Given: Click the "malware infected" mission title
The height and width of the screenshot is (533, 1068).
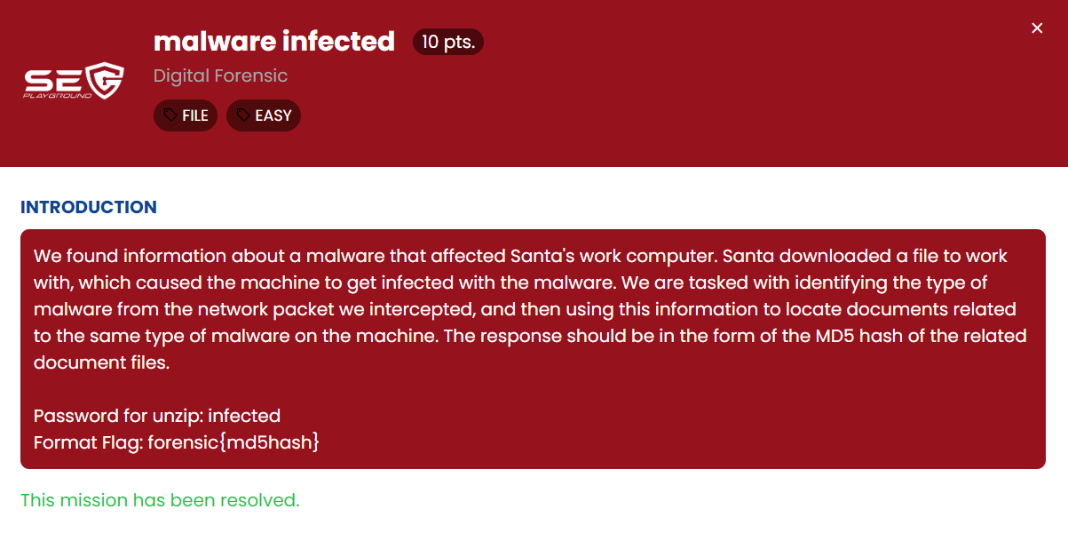Looking at the screenshot, I should pyautogui.click(x=273, y=41).
